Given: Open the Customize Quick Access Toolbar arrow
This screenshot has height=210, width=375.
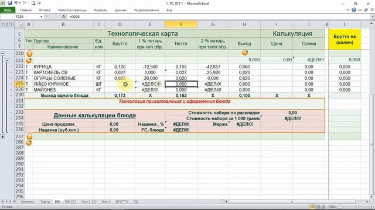Looking at the screenshot, I should pyautogui.click(x=40, y=3).
